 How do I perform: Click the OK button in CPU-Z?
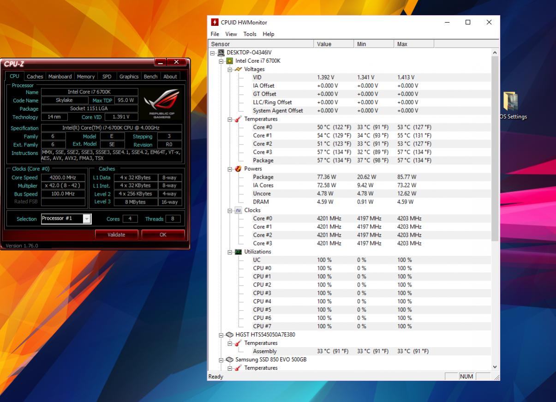[163, 234]
